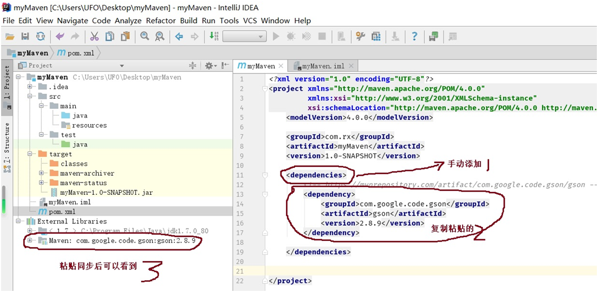
Task: Click the Find magnifier icon
Action: [x=144, y=36]
